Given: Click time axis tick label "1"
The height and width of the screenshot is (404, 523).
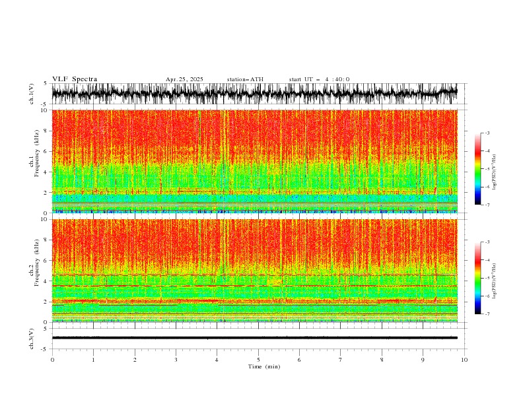Looking at the screenshot, I should (93, 360).
